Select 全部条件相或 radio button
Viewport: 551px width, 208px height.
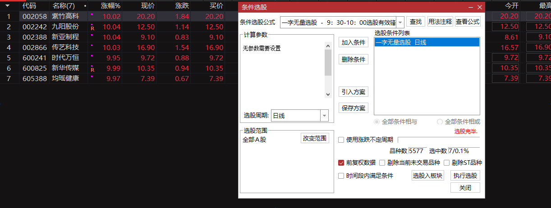pos(440,122)
